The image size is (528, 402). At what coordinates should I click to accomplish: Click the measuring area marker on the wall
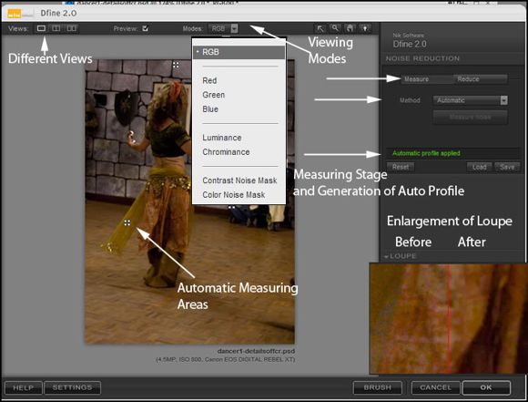pos(176,65)
